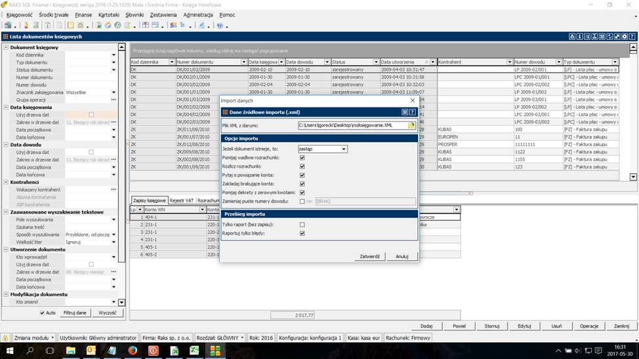Open the Outlook icon in the taskbar
Viewport: 639px width, 359px height.
tap(91, 351)
